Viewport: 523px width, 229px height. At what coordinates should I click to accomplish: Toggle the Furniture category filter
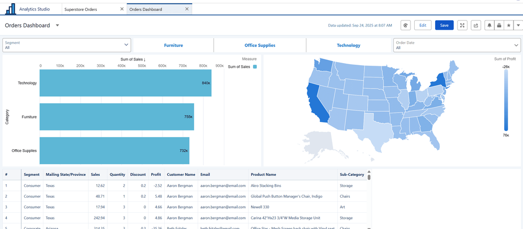pyautogui.click(x=173, y=45)
